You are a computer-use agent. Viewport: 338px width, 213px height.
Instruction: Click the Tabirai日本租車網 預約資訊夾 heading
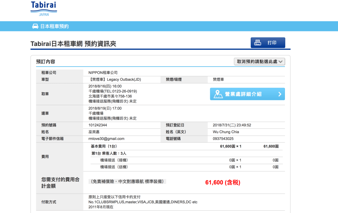[x=73, y=44]
